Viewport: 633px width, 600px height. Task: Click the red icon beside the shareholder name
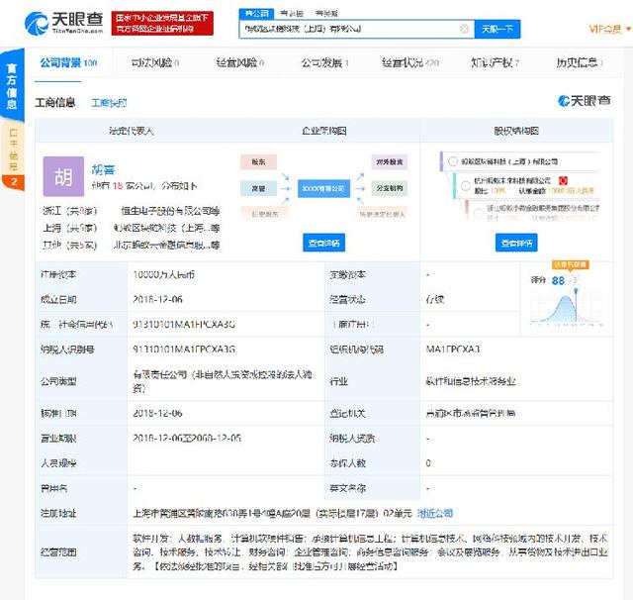563,180
